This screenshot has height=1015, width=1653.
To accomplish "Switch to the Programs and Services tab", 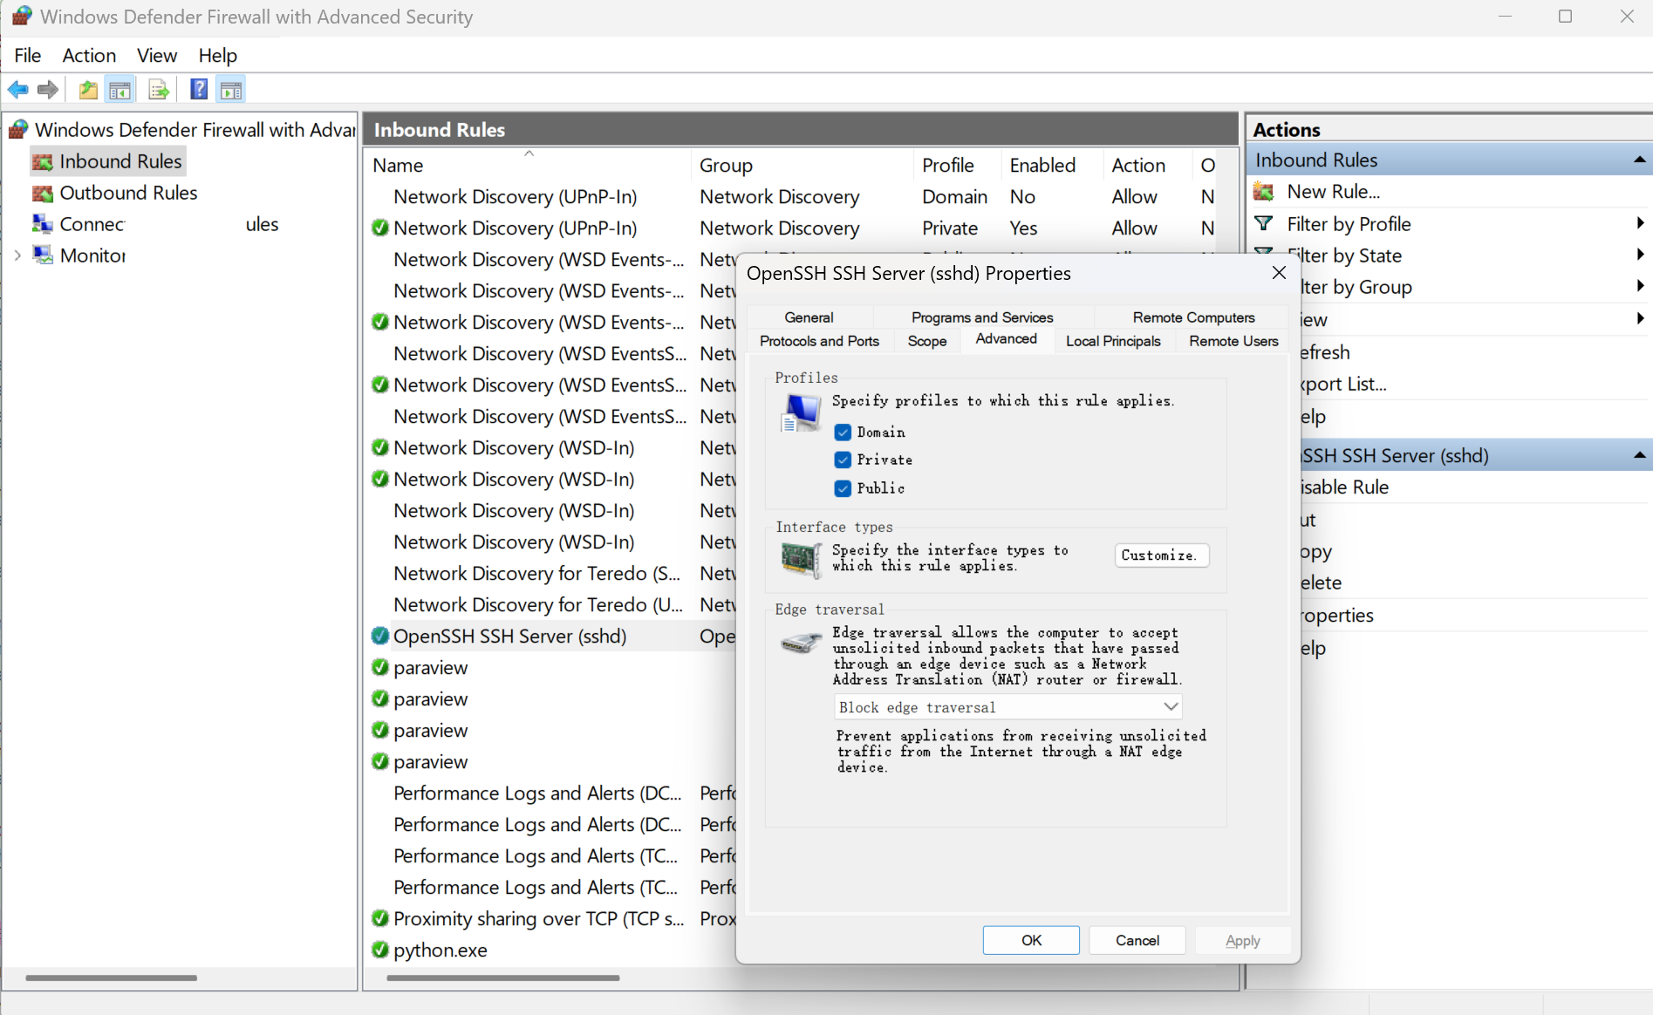I will [982, 317].
